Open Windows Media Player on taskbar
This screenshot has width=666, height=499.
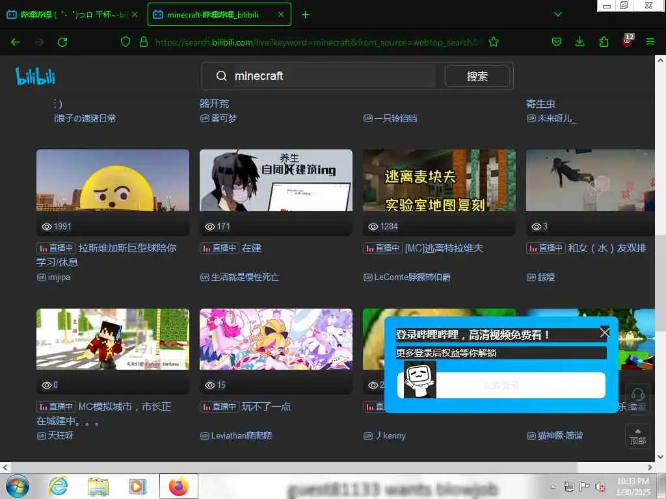tap(138, 486)
